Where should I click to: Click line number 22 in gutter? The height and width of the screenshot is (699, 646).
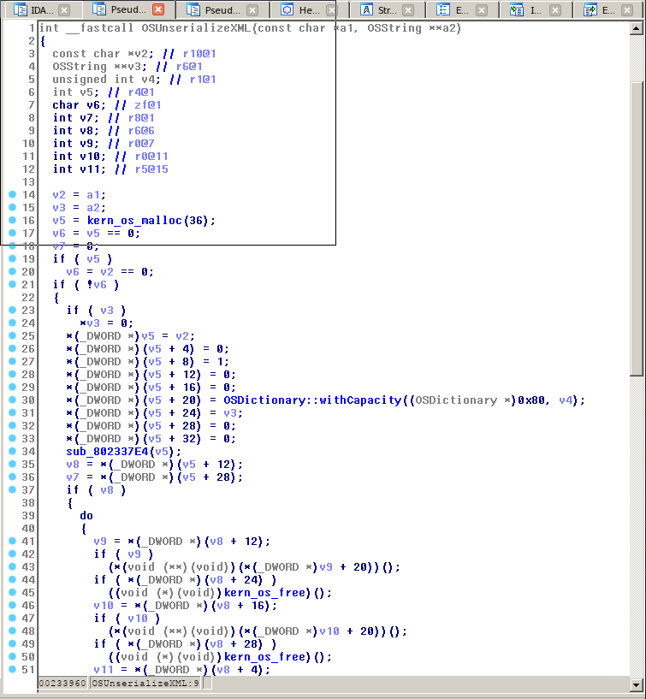tap(28, 298)
